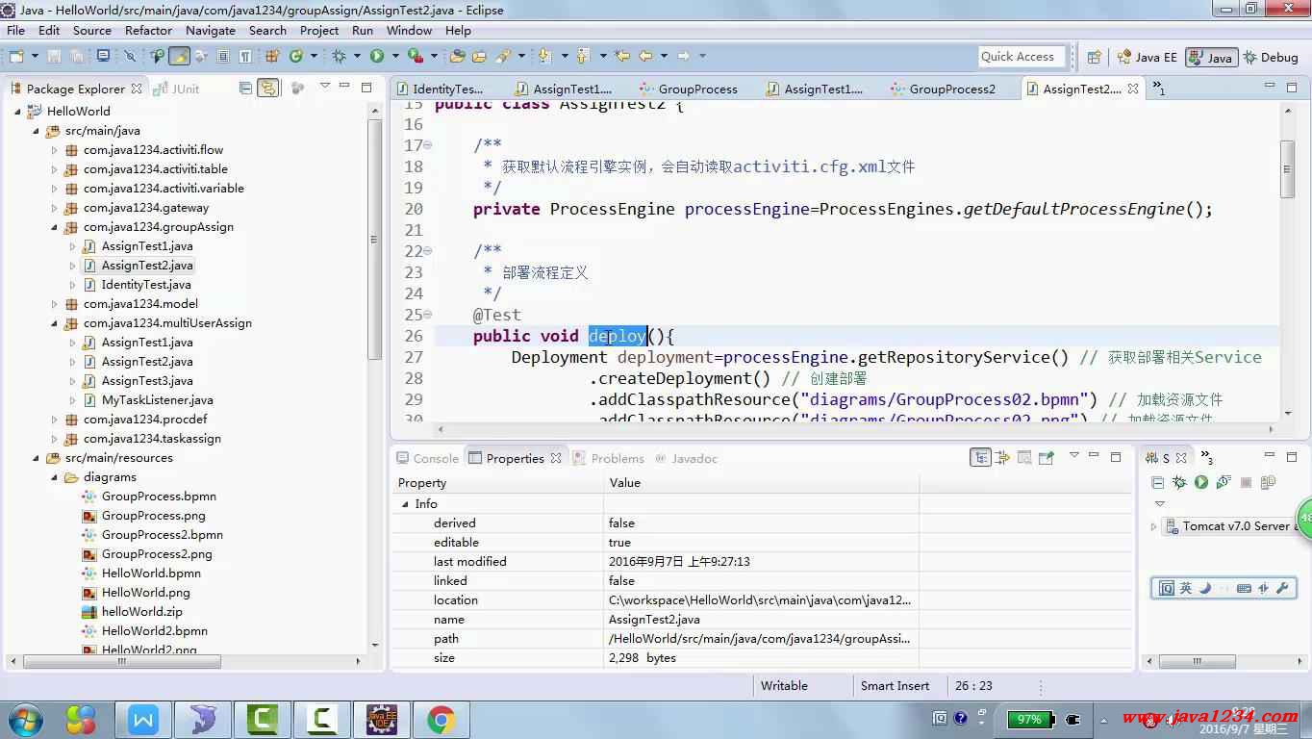Image resolution: width=1312 pixels, height=739 pixels.
Task: Click the Previous Annotation arrow icon
Action: point(582,57)
